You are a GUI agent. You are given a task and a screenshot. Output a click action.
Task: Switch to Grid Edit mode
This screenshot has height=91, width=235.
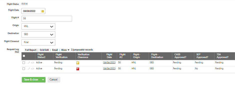tap(44, 50)
